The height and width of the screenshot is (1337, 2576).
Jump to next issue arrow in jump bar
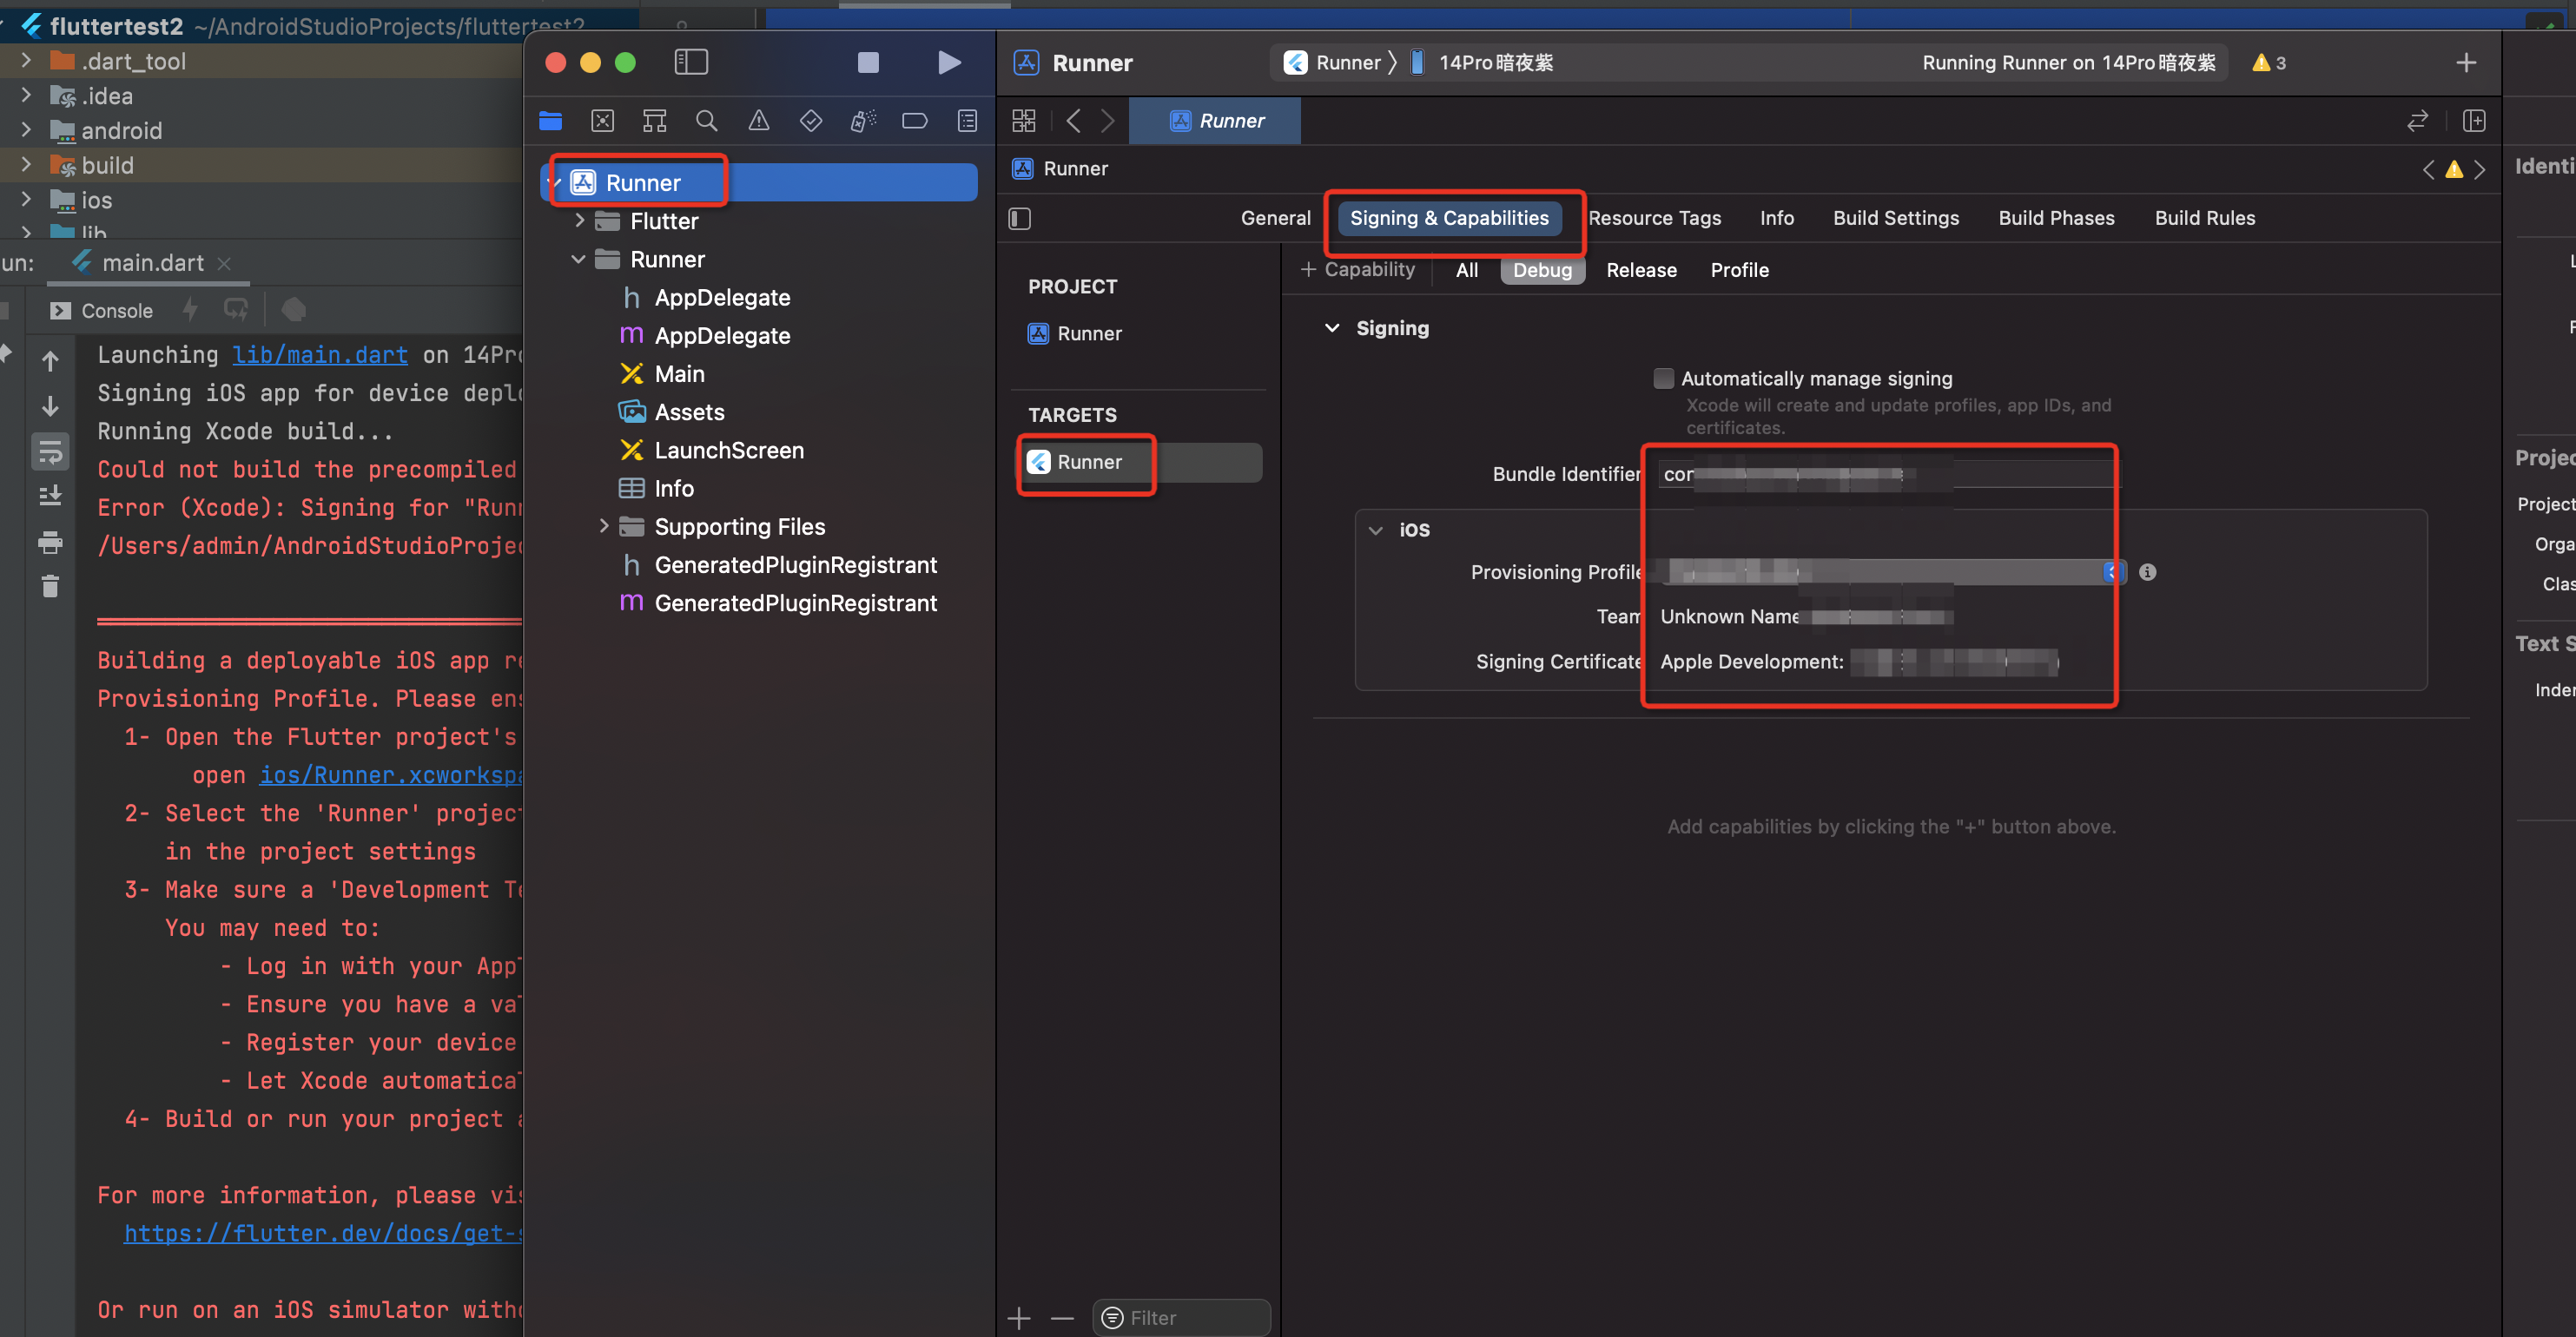tap(2480, 169)
